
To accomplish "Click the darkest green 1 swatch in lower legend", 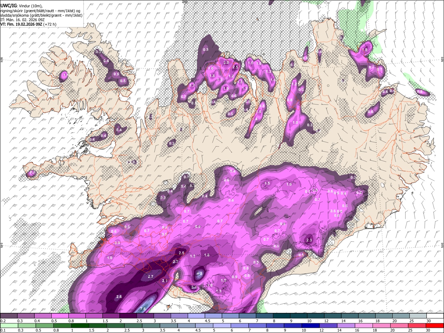I will (80, 325).
